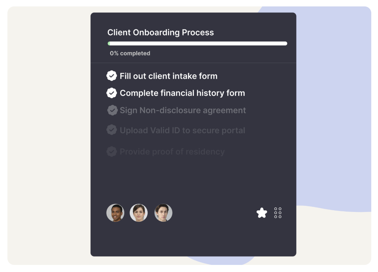Viewport: 378px width, 272px height.
Task: Click the third avatar with dark hair
Action: click(163, 213)
